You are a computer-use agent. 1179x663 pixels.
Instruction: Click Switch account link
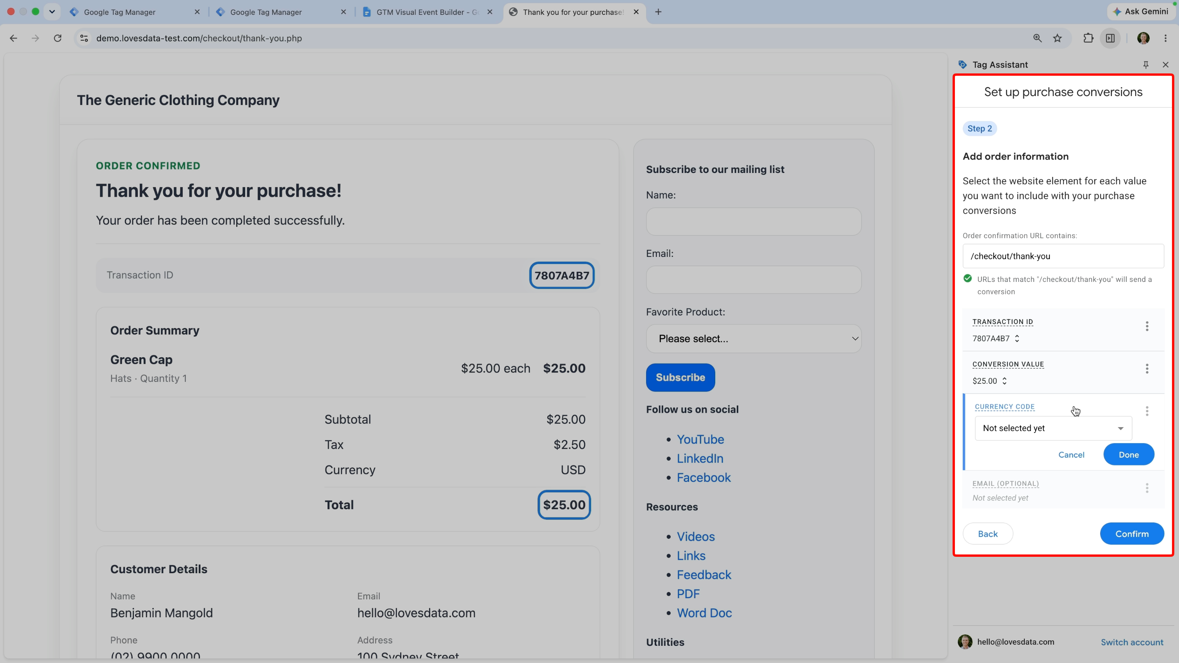(x=1131, y=642)
